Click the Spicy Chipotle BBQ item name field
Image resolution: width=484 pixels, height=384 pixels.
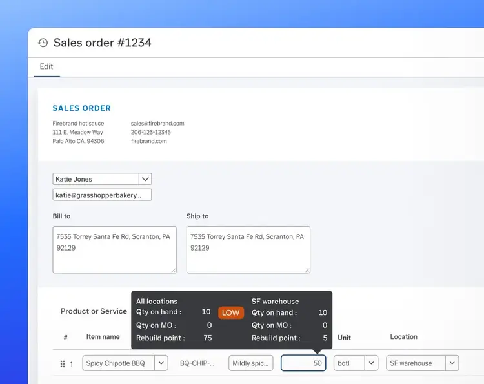[119, 363]
